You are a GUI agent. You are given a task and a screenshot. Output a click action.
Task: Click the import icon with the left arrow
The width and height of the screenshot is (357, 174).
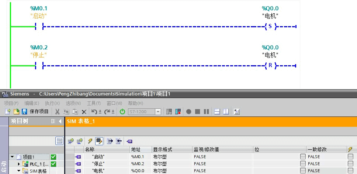pyautogui.click(x=119, y=141)
